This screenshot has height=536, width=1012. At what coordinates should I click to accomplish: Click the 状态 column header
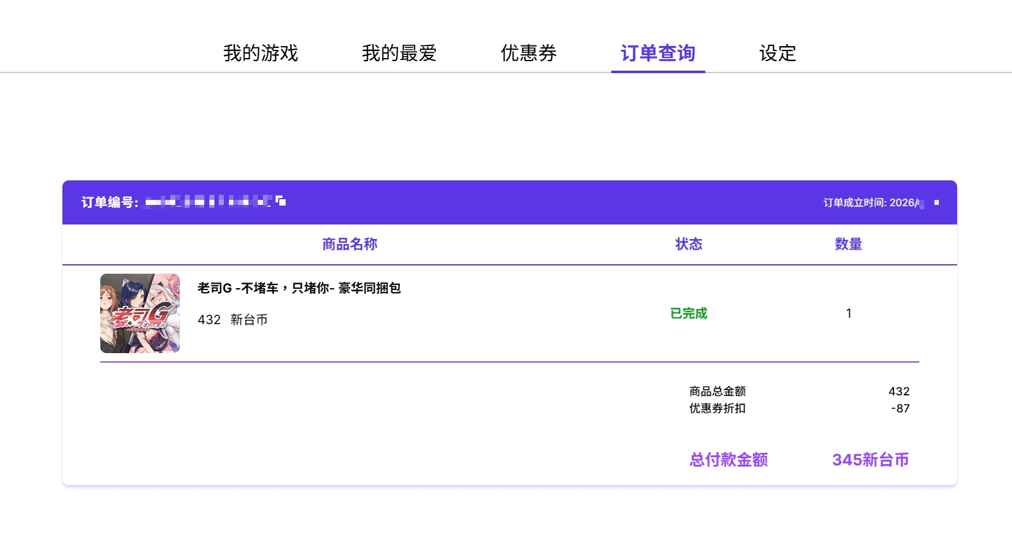point(689,244)
